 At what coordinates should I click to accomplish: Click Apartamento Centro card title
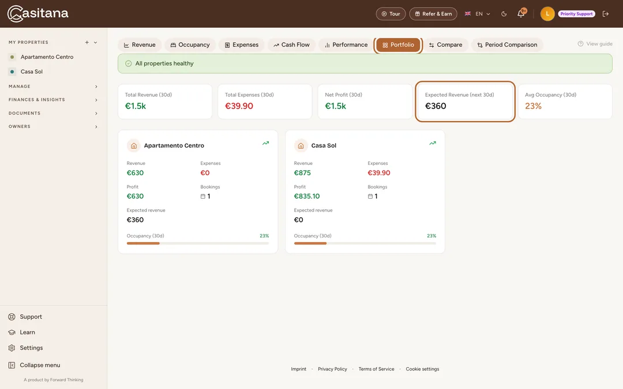(174, 146)
